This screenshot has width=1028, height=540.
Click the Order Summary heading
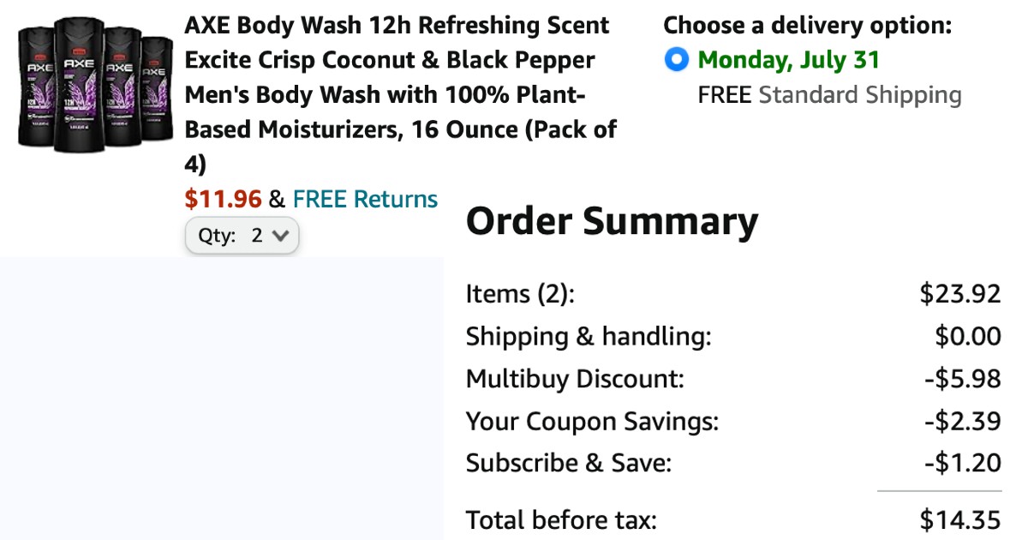tap(612, 222)
